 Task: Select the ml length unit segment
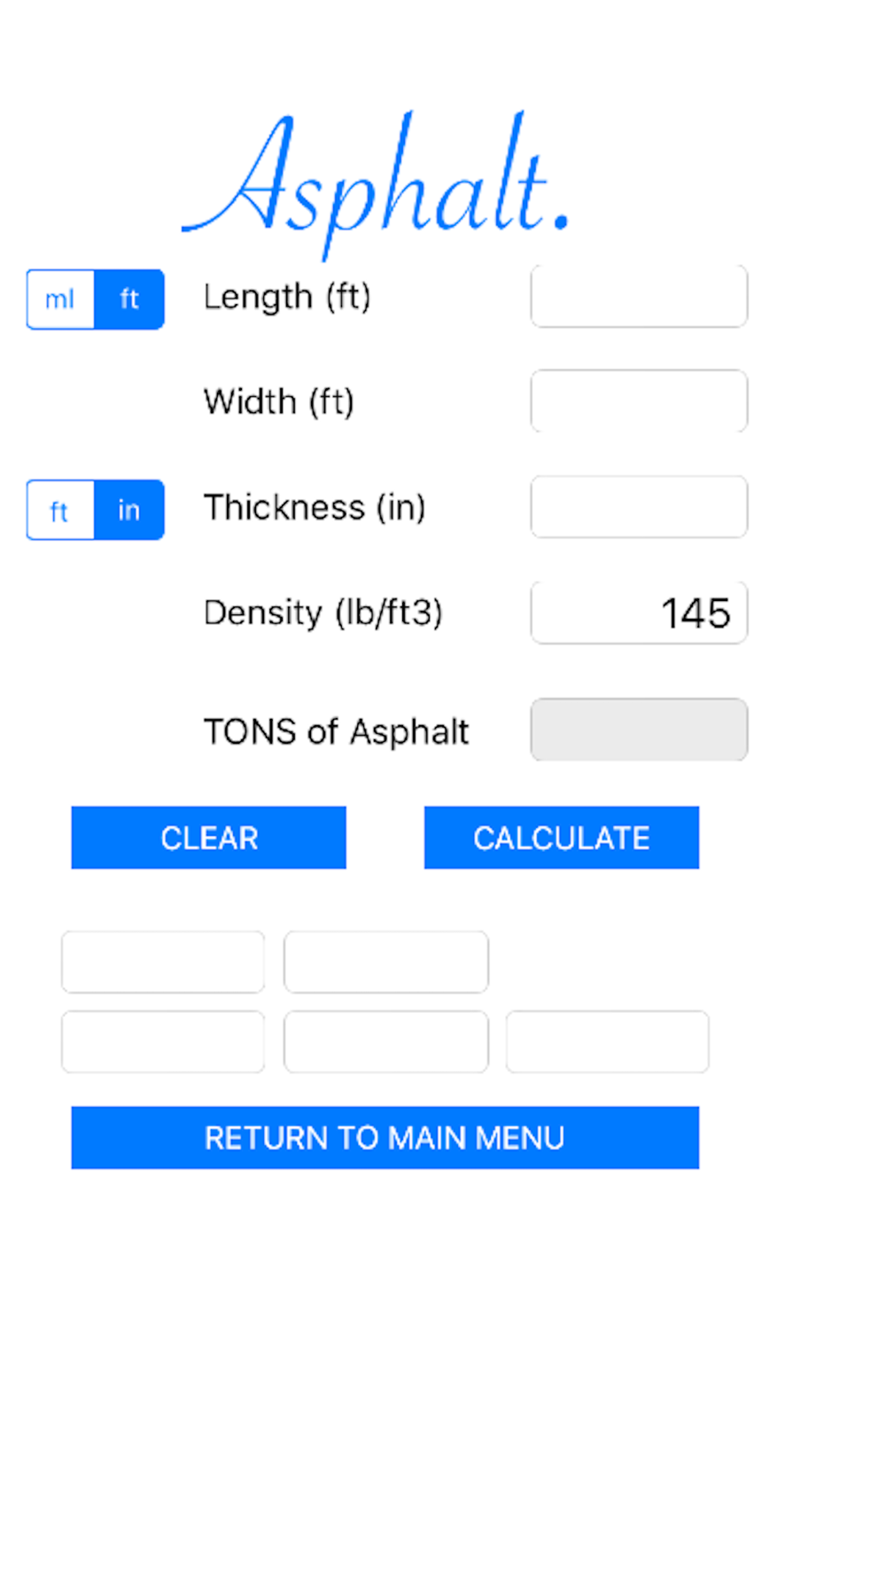[60, 300]
